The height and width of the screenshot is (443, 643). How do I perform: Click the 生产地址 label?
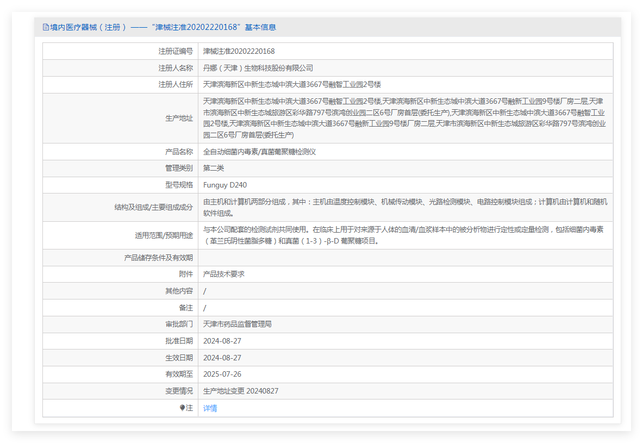point(179,118)
